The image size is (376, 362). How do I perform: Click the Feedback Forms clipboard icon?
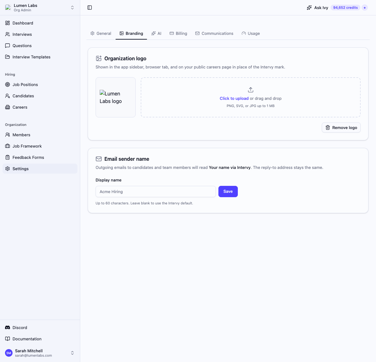pos(8,157)
